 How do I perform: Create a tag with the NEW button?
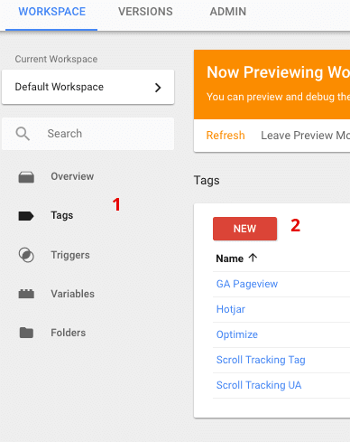point(244,229)
